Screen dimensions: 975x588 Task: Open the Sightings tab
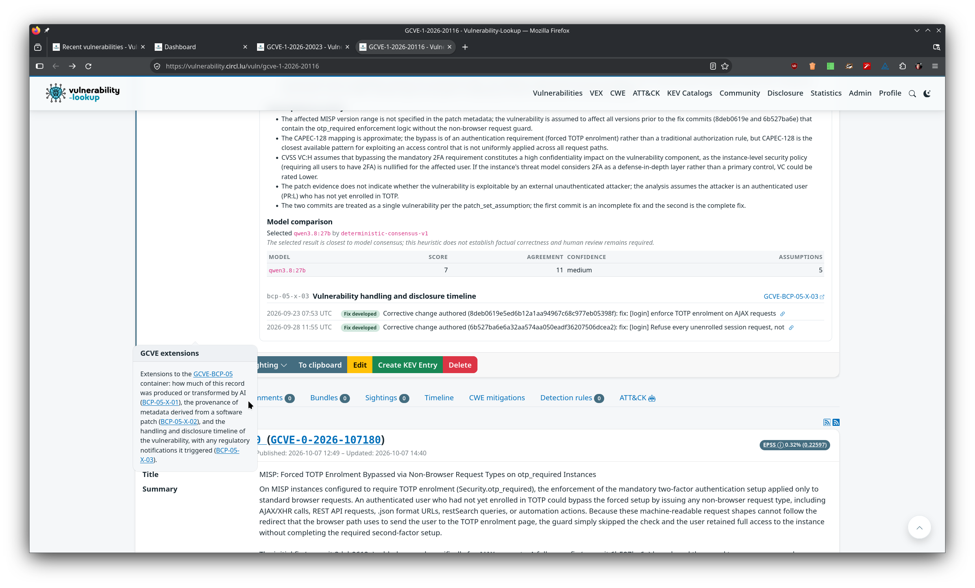click(387, 398)
